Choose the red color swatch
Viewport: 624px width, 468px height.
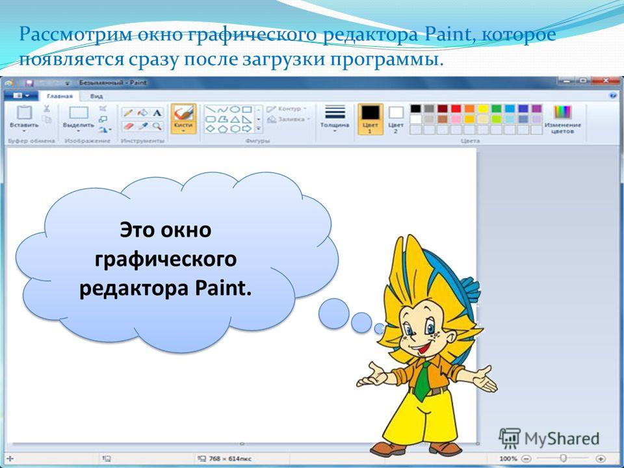click(x=456, y=109)
